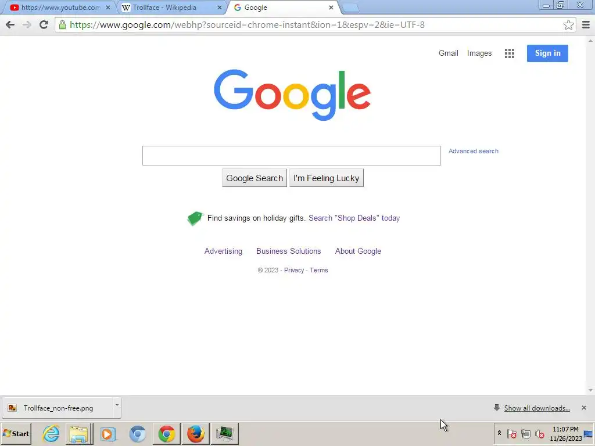Open Gmail link
The image size is (595, 446).
449,53
